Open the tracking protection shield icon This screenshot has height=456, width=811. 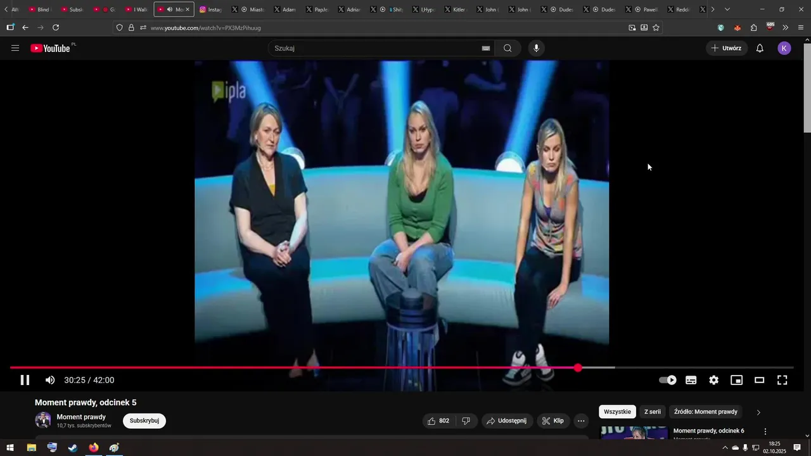click(120, 27)
